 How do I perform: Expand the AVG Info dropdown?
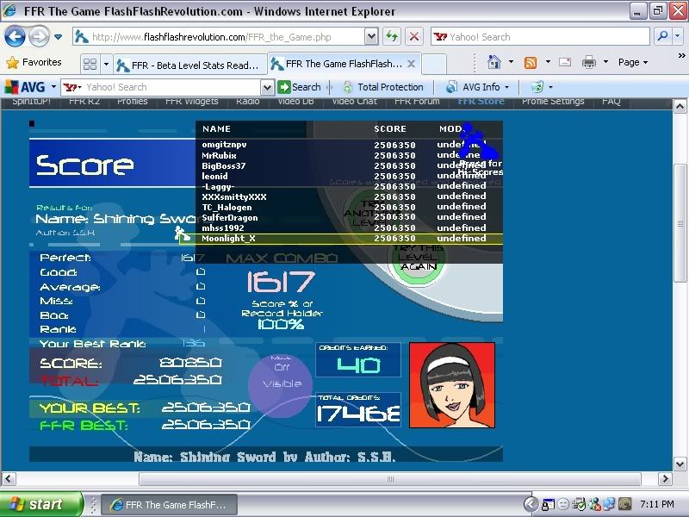478,87
